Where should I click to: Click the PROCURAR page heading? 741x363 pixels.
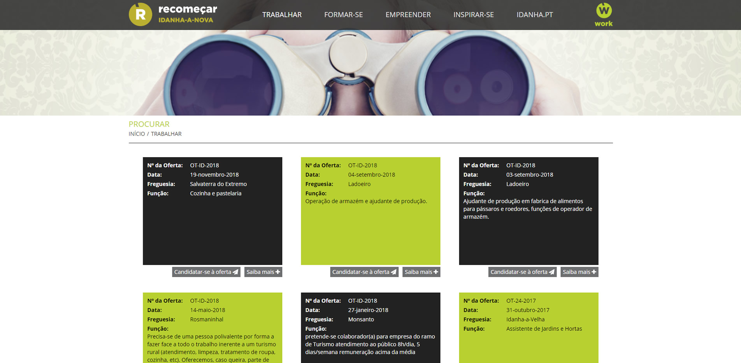coord(149,124)
